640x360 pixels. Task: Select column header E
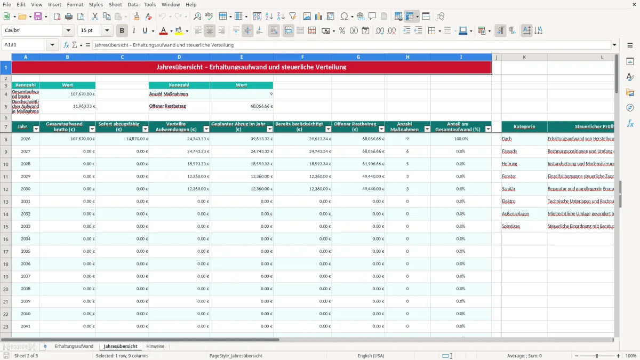tap(242, 57)
